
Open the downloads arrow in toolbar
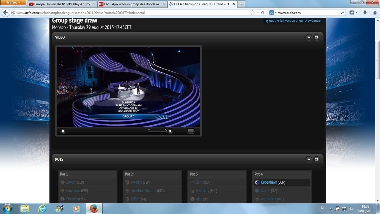tap(365, 13)
